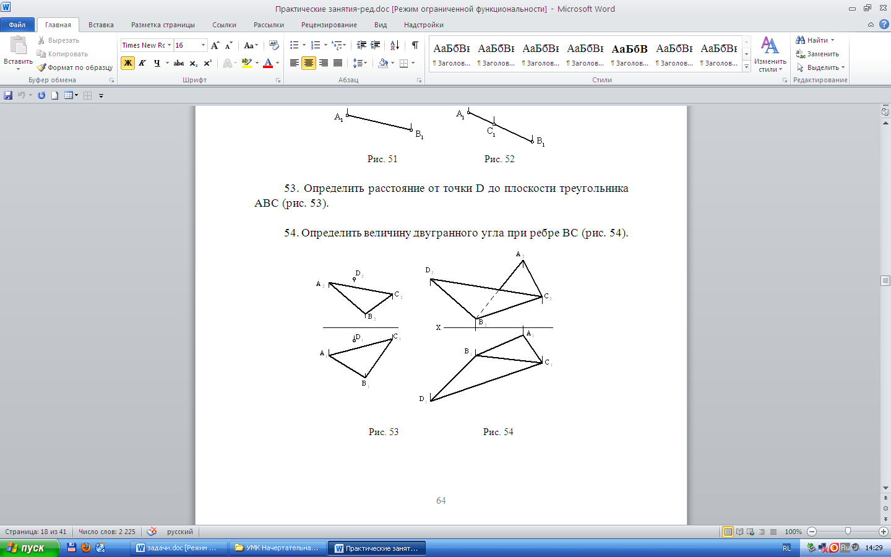Image resolution: width=891 pixels, height=557 pixels.
Task: Expand the Customize Quick Access Toolbar arrow
Action: [101, 96]
